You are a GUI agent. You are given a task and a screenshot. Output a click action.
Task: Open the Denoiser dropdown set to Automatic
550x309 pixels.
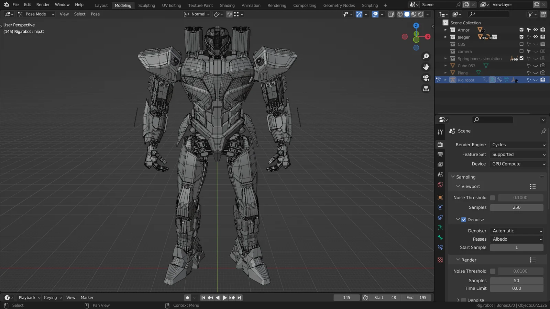pyautogui.click(x=517, y=231)
